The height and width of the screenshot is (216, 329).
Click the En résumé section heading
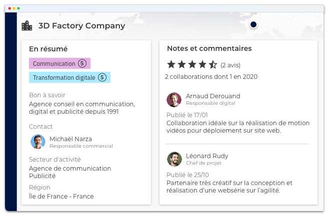point(48,49)
